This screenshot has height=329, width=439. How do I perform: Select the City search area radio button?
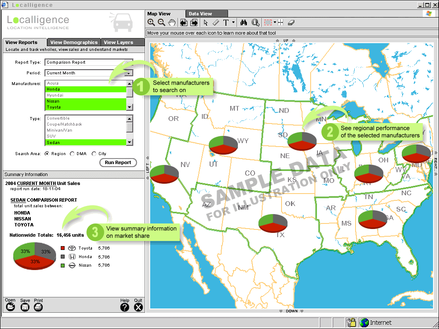[94, 154]
